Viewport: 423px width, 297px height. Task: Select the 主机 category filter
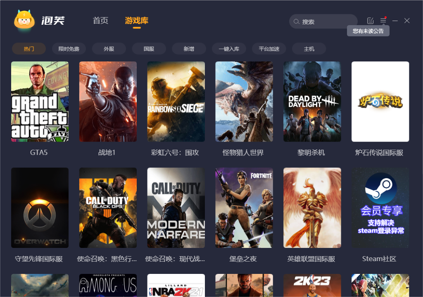tap(309, 49)
